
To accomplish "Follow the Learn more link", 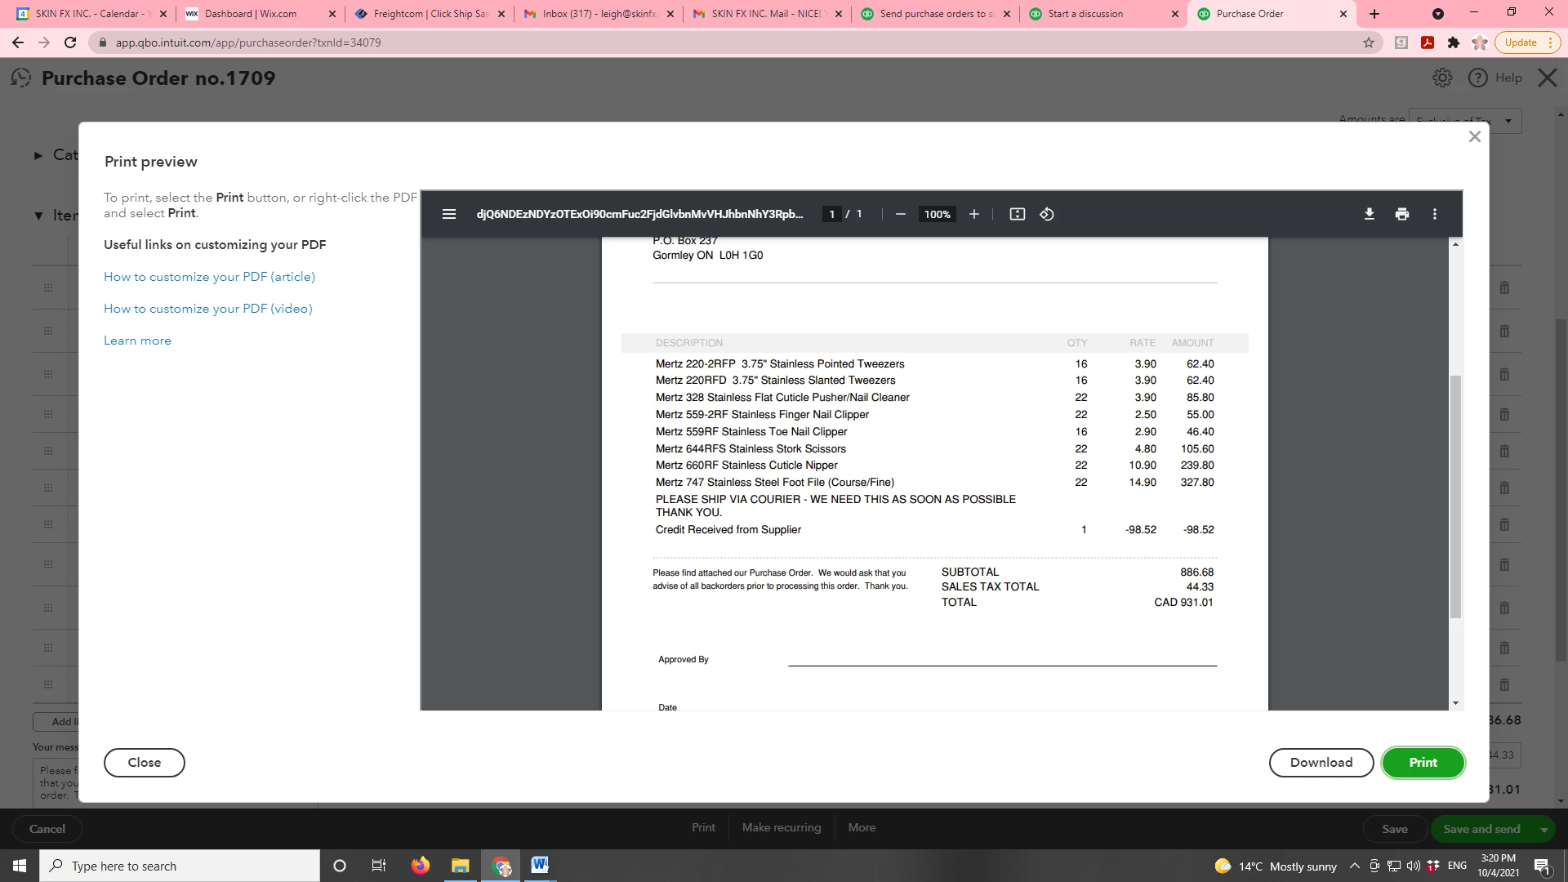I will (x=137, y=341).
